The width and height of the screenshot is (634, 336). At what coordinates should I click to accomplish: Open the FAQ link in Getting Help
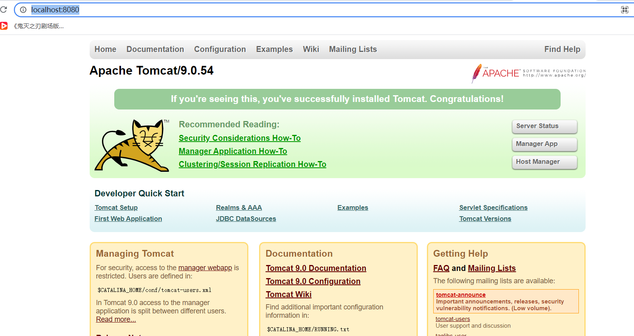(441, 268)
